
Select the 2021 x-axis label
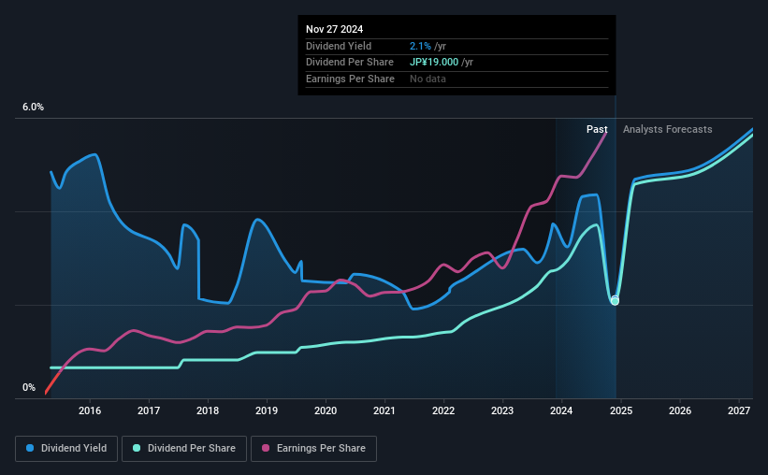[384, 410]
